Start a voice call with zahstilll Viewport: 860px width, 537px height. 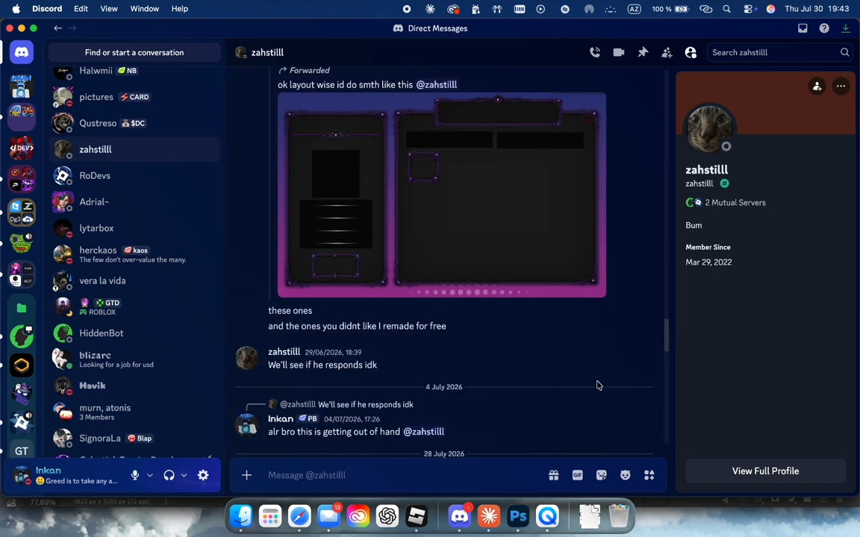click(x=594, y=53)
